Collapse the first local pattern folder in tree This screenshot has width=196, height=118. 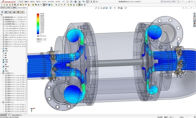(1, 73)
